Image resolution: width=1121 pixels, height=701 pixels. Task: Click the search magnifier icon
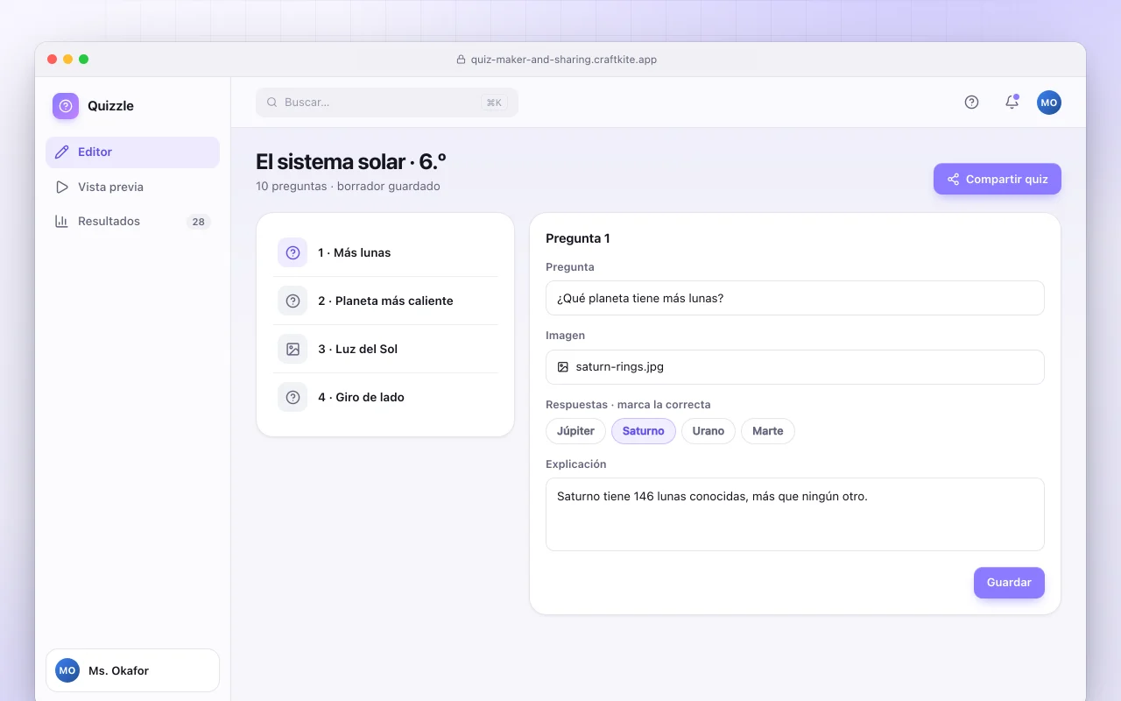click(272, 103)
